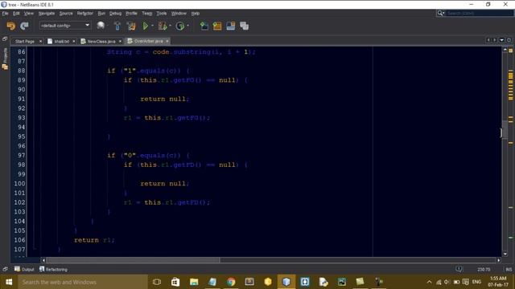Image resolution: width=515 pixels, height=289 pixels.
Task: Run the project with green play icon
Action: pyautogui.click(x=145, y=26)
